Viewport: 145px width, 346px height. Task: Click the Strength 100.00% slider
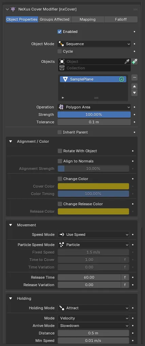click(x=94, y=115)
